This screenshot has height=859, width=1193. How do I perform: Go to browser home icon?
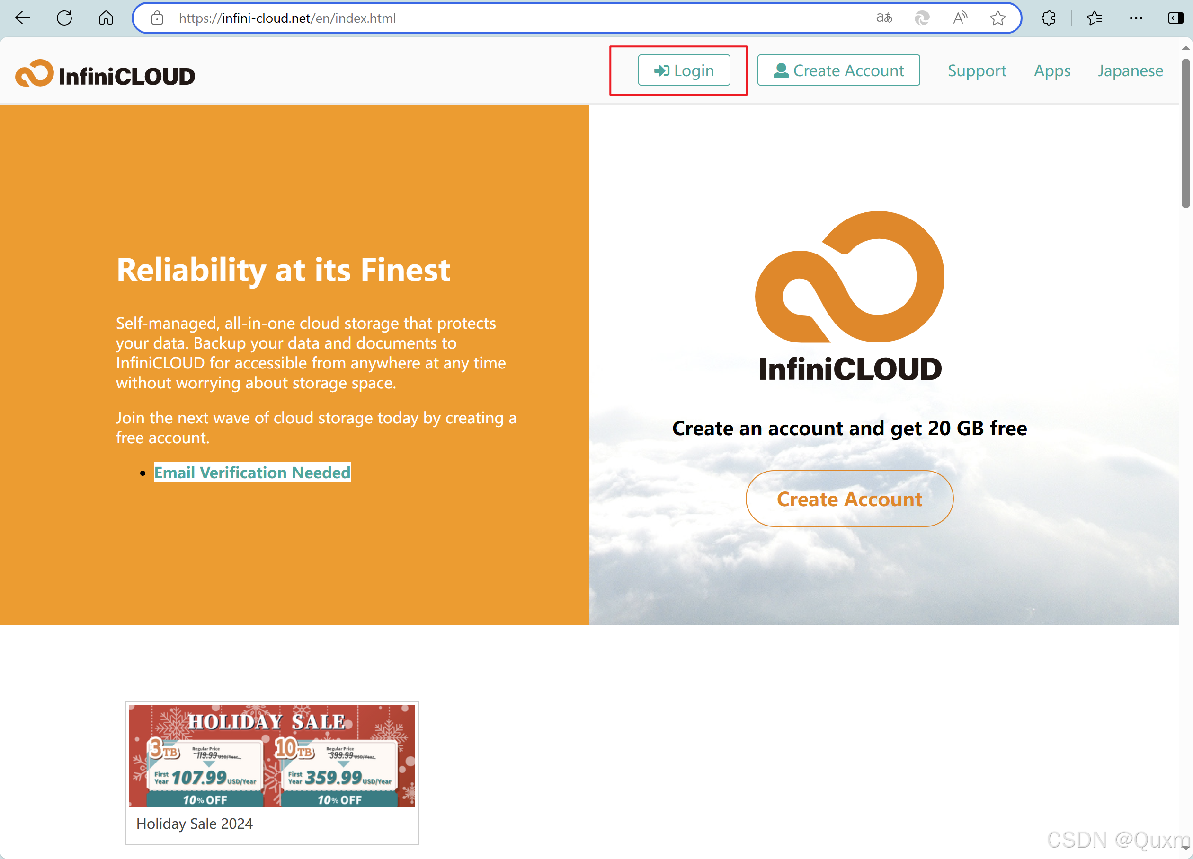pos(106,18)
